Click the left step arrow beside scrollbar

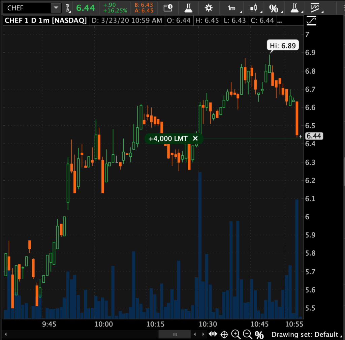click(x=195, y=334)
